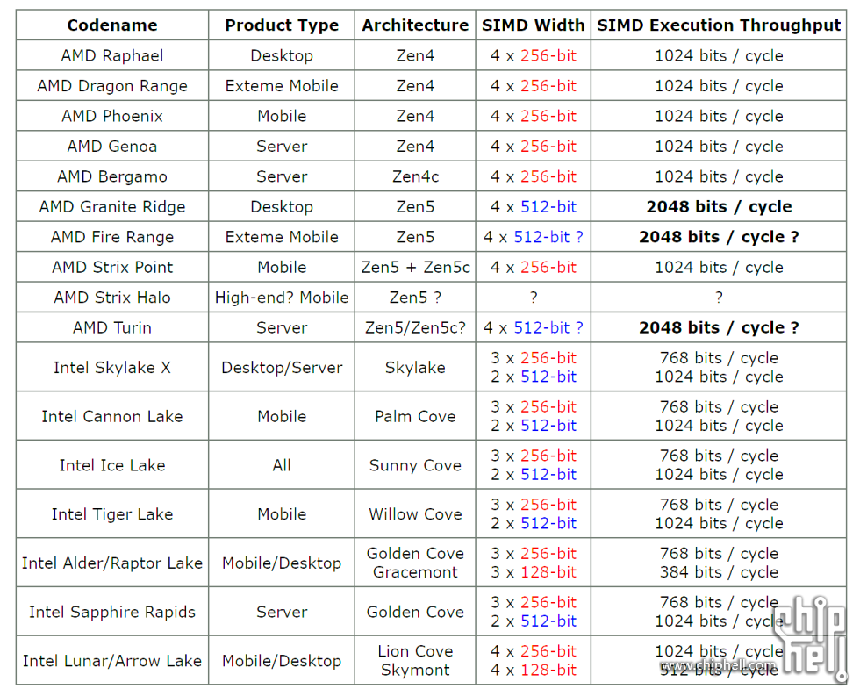Click '4 x 512-bit ?' in Turin row

[534, 326]
